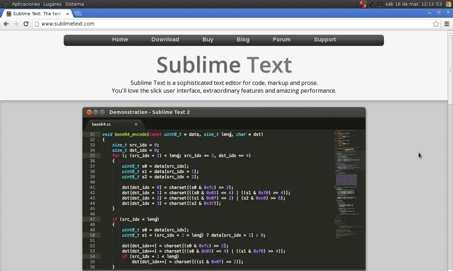
Task: Click line number 54 in the gutter
Action: click(x=92, y=256)
